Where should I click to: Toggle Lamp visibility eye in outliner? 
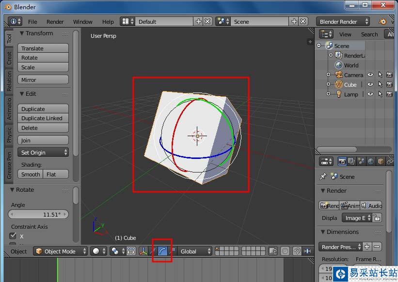pyautogui.click(x=370, y=94)
